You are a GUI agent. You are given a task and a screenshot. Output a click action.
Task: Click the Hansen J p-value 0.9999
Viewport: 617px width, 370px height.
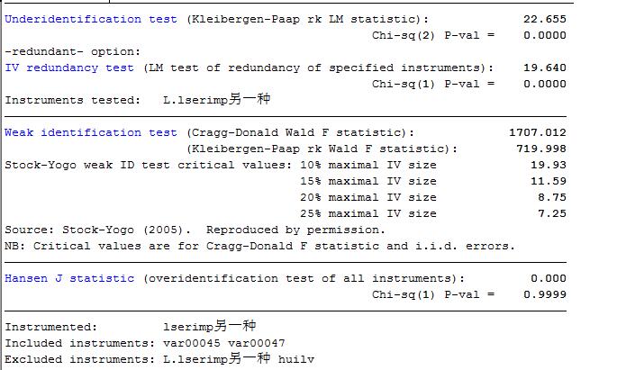pyautogui.click(x=544, y=294)
